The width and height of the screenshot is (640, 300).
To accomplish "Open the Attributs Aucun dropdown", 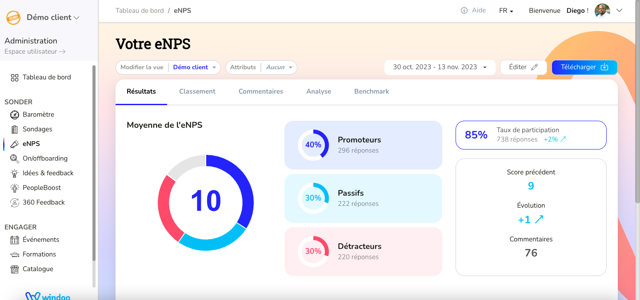I will click(x=261, y=67).
